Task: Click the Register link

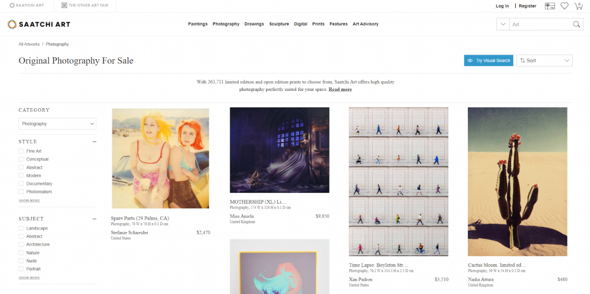Action: [527, 6]
